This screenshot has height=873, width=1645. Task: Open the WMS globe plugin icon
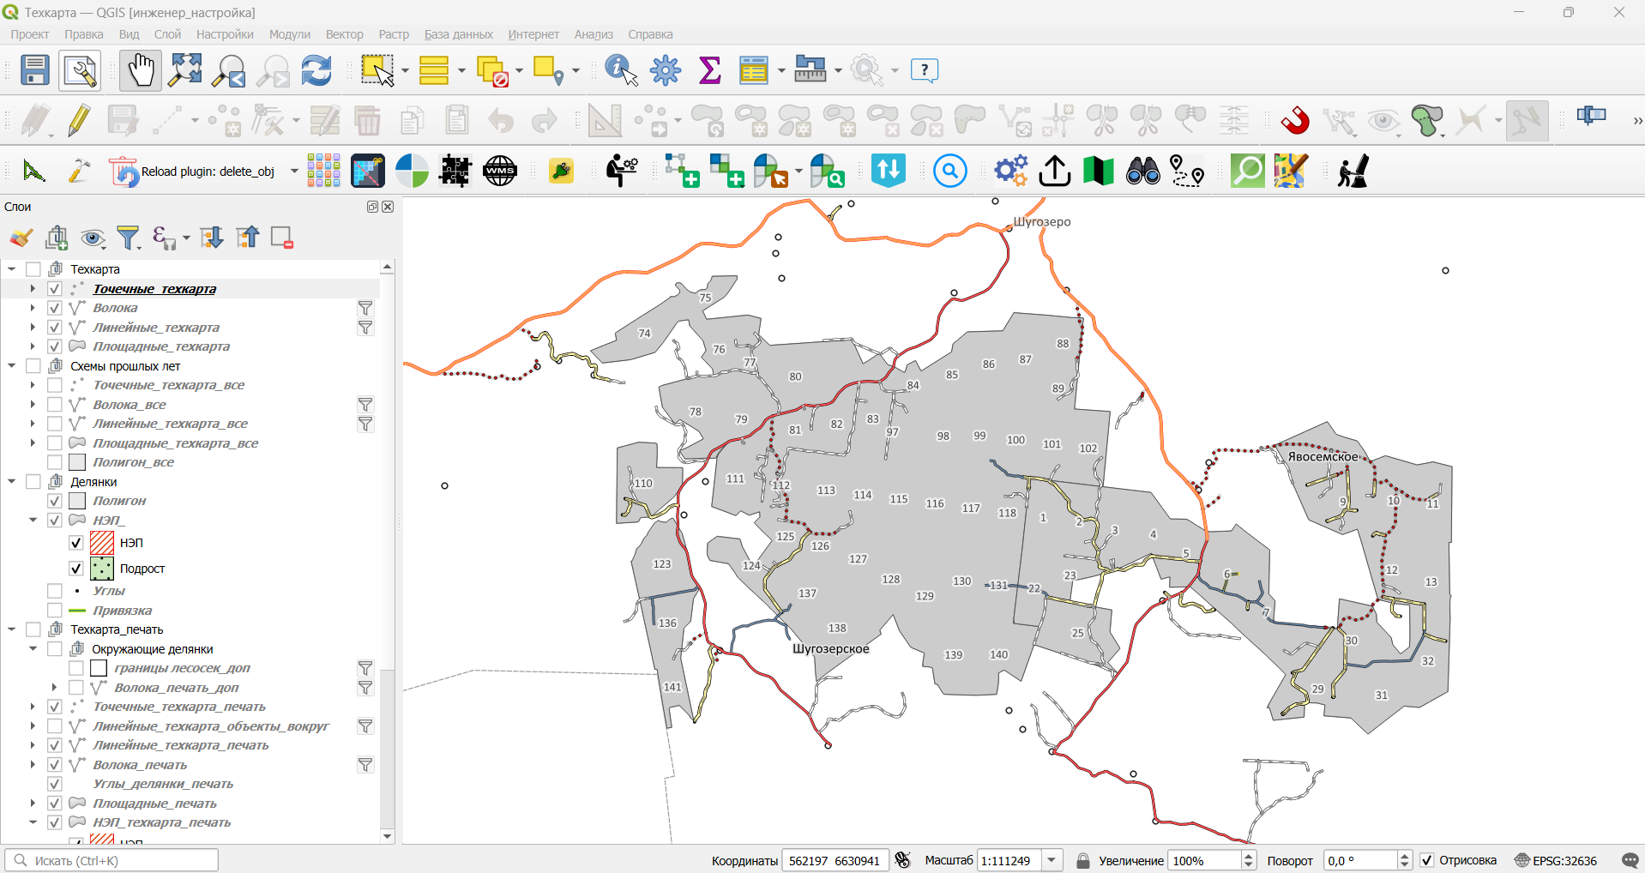(x=500, y=171)
